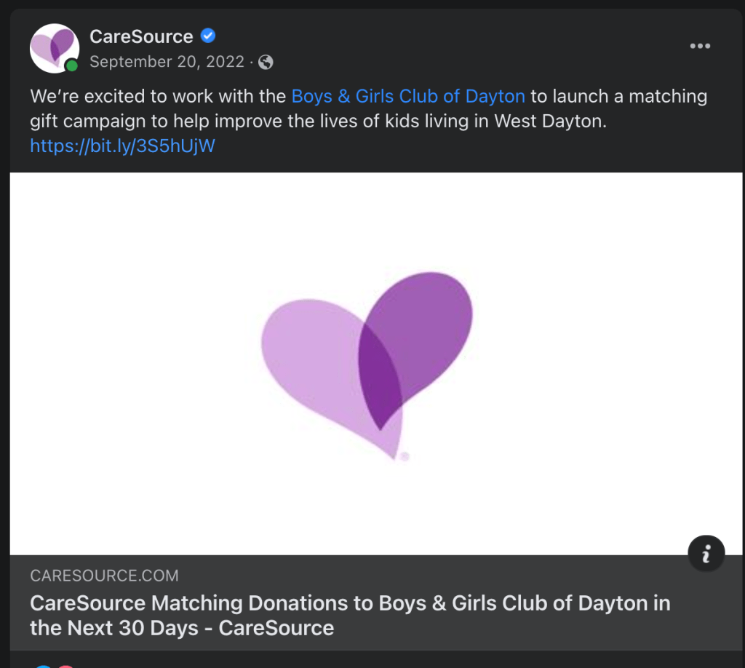This screenshot has width=745, height=668.
Task: Follow the bit.ly/3S5hUjW link
Action: tap(122, 146)
